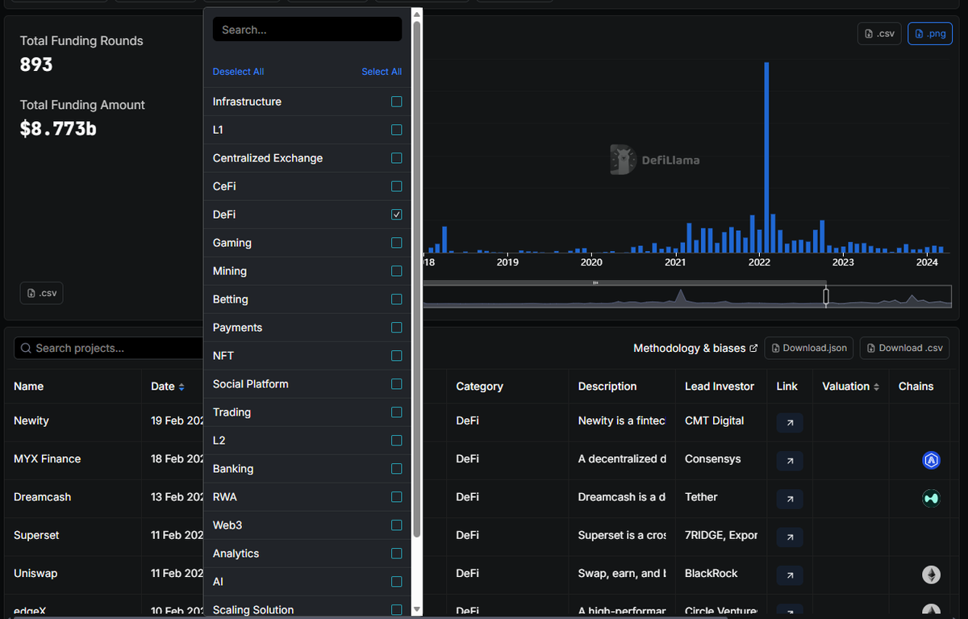Check the L1 checkbox

[x=396, y=130]
